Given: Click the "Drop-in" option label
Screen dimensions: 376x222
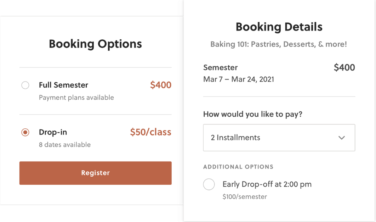Looking at the screenshot, I should tap(53, 132).
